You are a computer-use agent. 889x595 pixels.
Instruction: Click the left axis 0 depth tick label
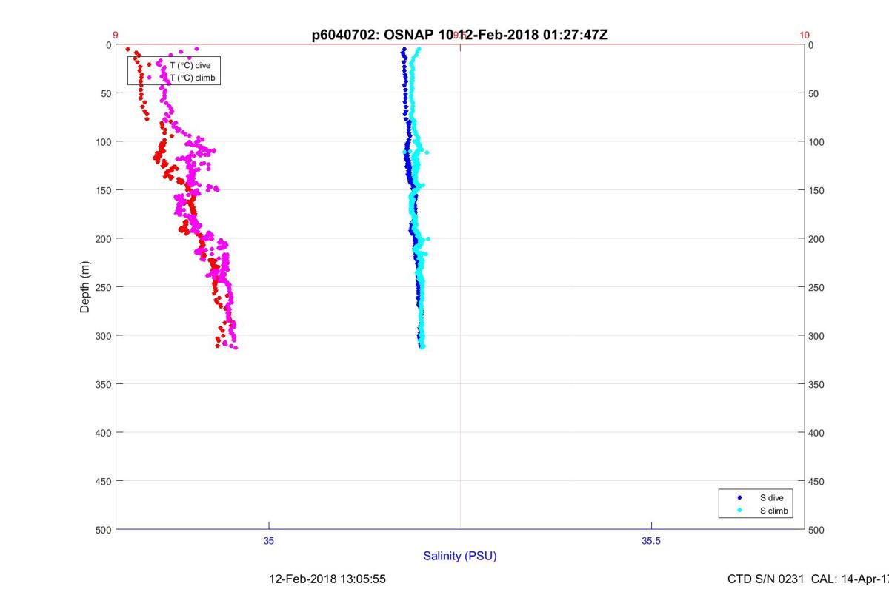109,45
